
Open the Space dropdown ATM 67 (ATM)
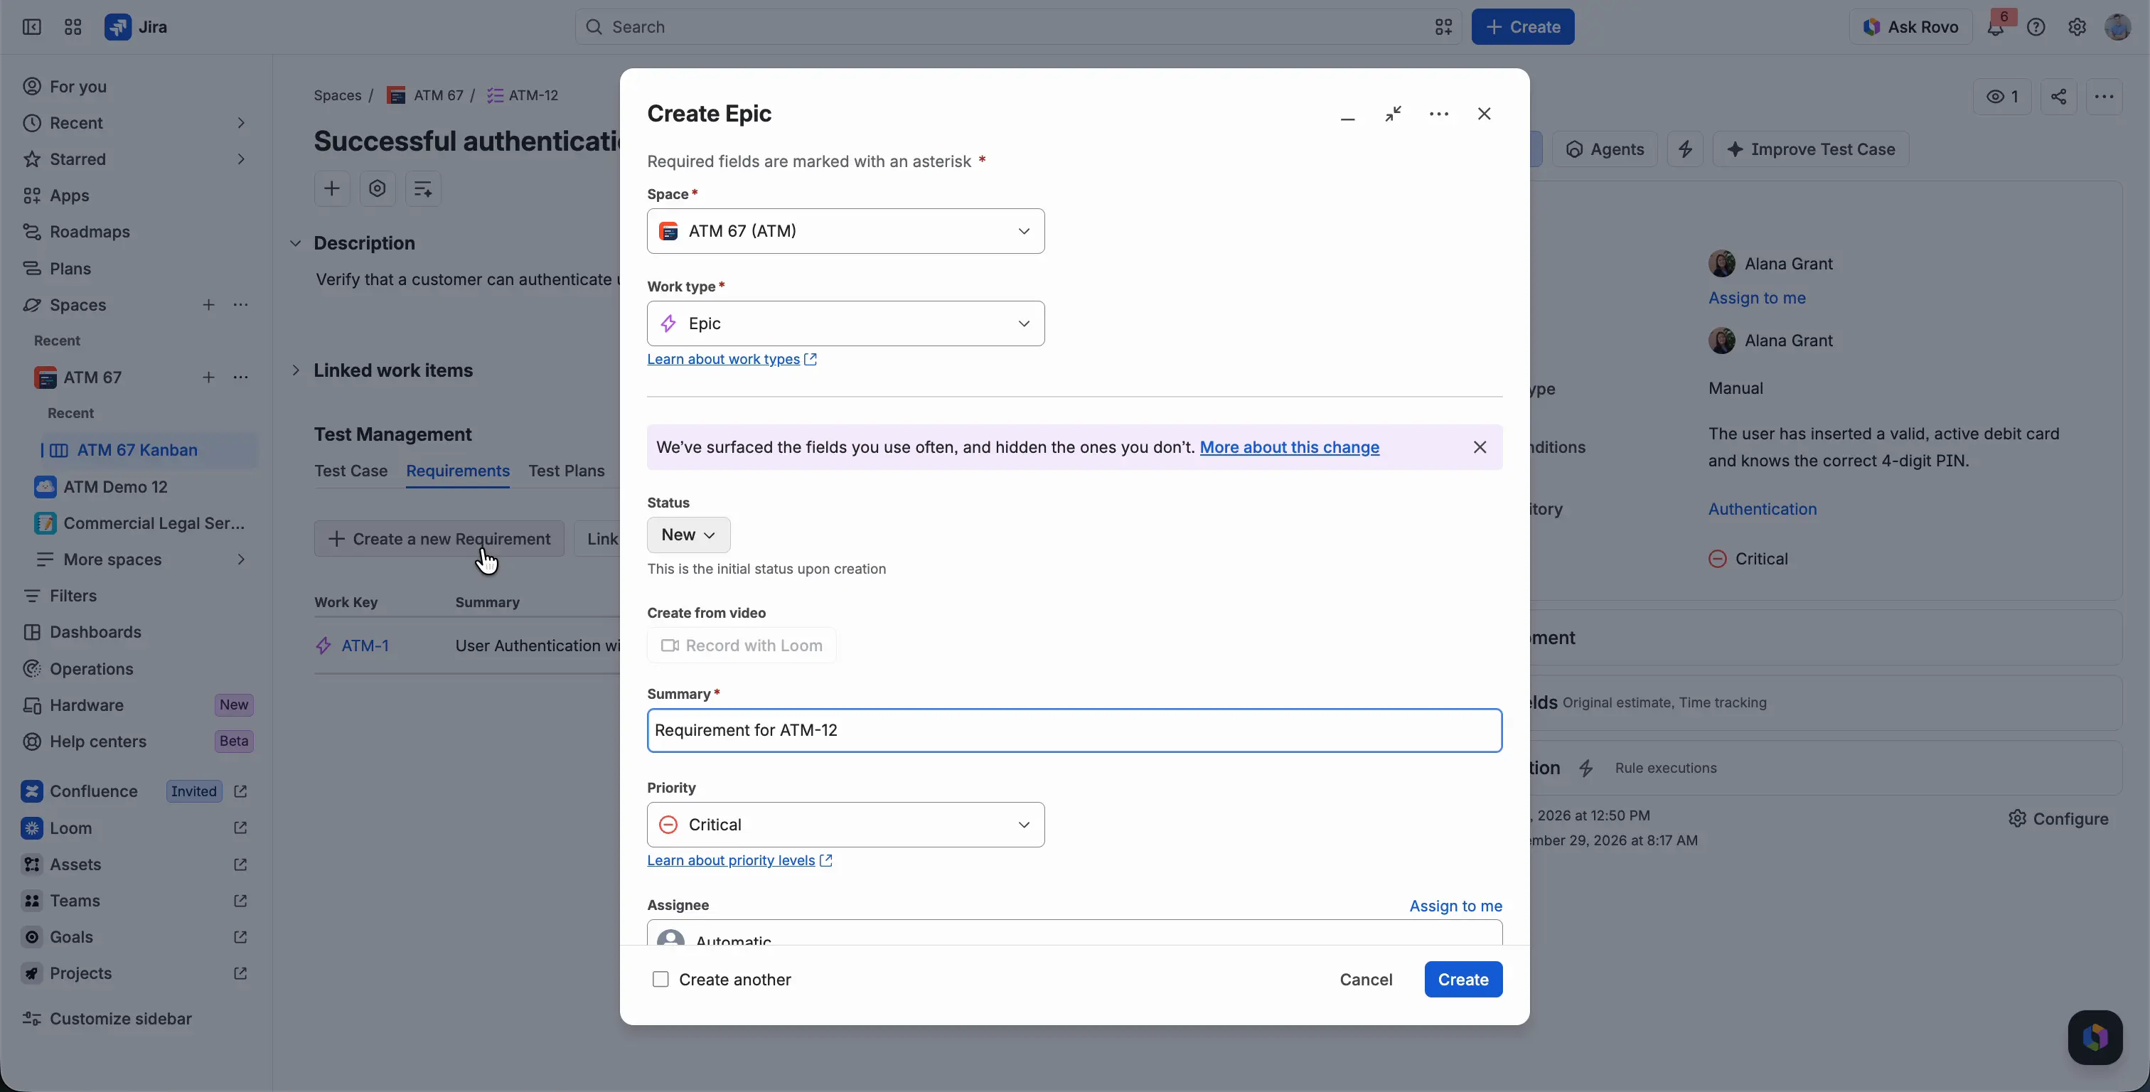(x=845, y=231)
